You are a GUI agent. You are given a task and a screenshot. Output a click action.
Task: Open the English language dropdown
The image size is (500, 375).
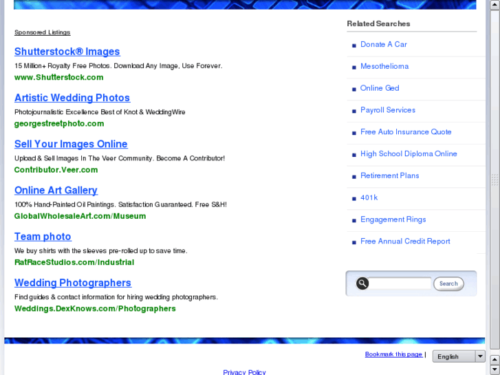coord(459,356)
